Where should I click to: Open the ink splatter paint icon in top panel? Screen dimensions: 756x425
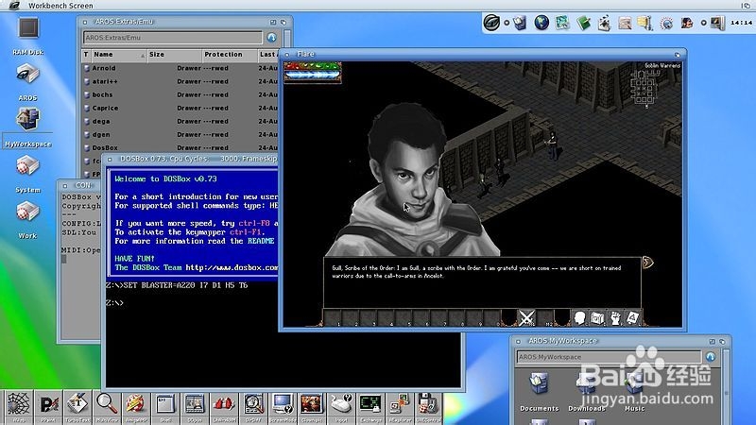604,23
